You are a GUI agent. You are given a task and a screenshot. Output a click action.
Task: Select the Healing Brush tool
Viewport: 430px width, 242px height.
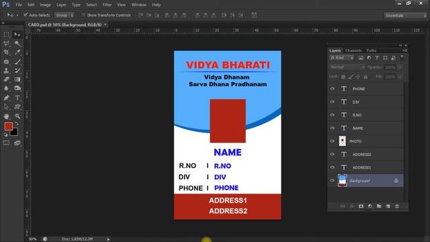coord(6,62)
